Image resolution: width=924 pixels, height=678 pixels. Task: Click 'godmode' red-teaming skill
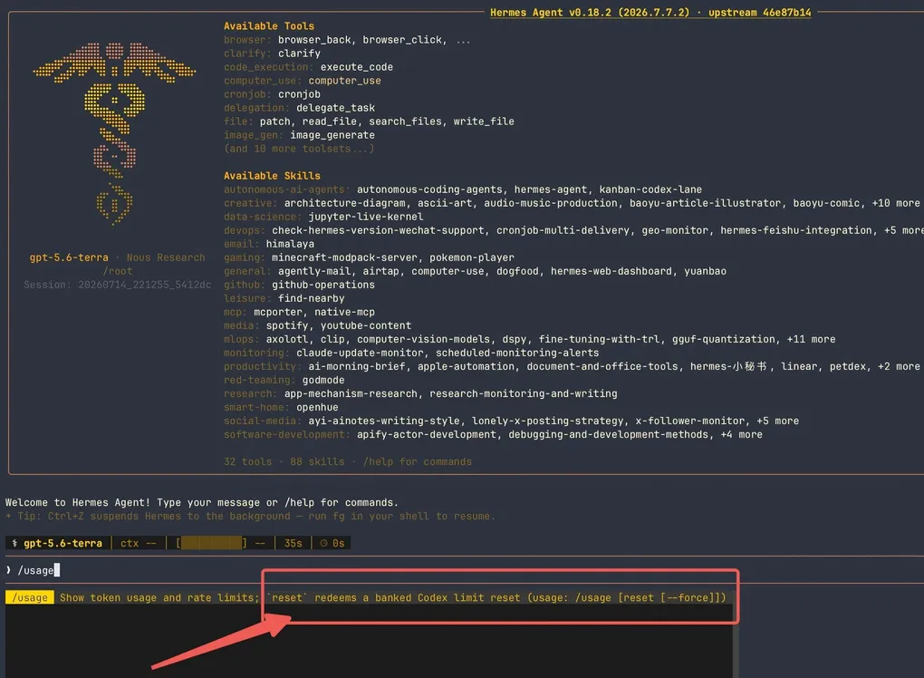(323, 380)
